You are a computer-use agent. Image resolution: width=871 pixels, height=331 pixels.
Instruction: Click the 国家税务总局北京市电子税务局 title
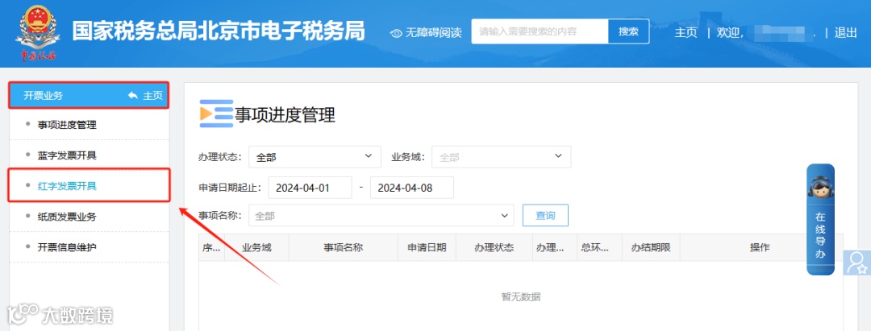(219, 32)
